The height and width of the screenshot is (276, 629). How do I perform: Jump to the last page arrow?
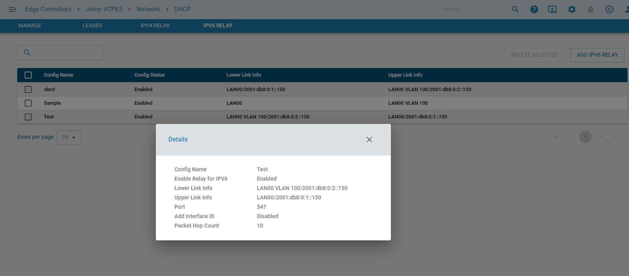pyautogui.click(x=615, y=137)
